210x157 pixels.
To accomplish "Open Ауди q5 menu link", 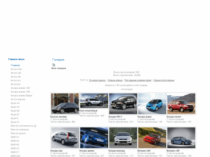I will click(x=15, y=111).
